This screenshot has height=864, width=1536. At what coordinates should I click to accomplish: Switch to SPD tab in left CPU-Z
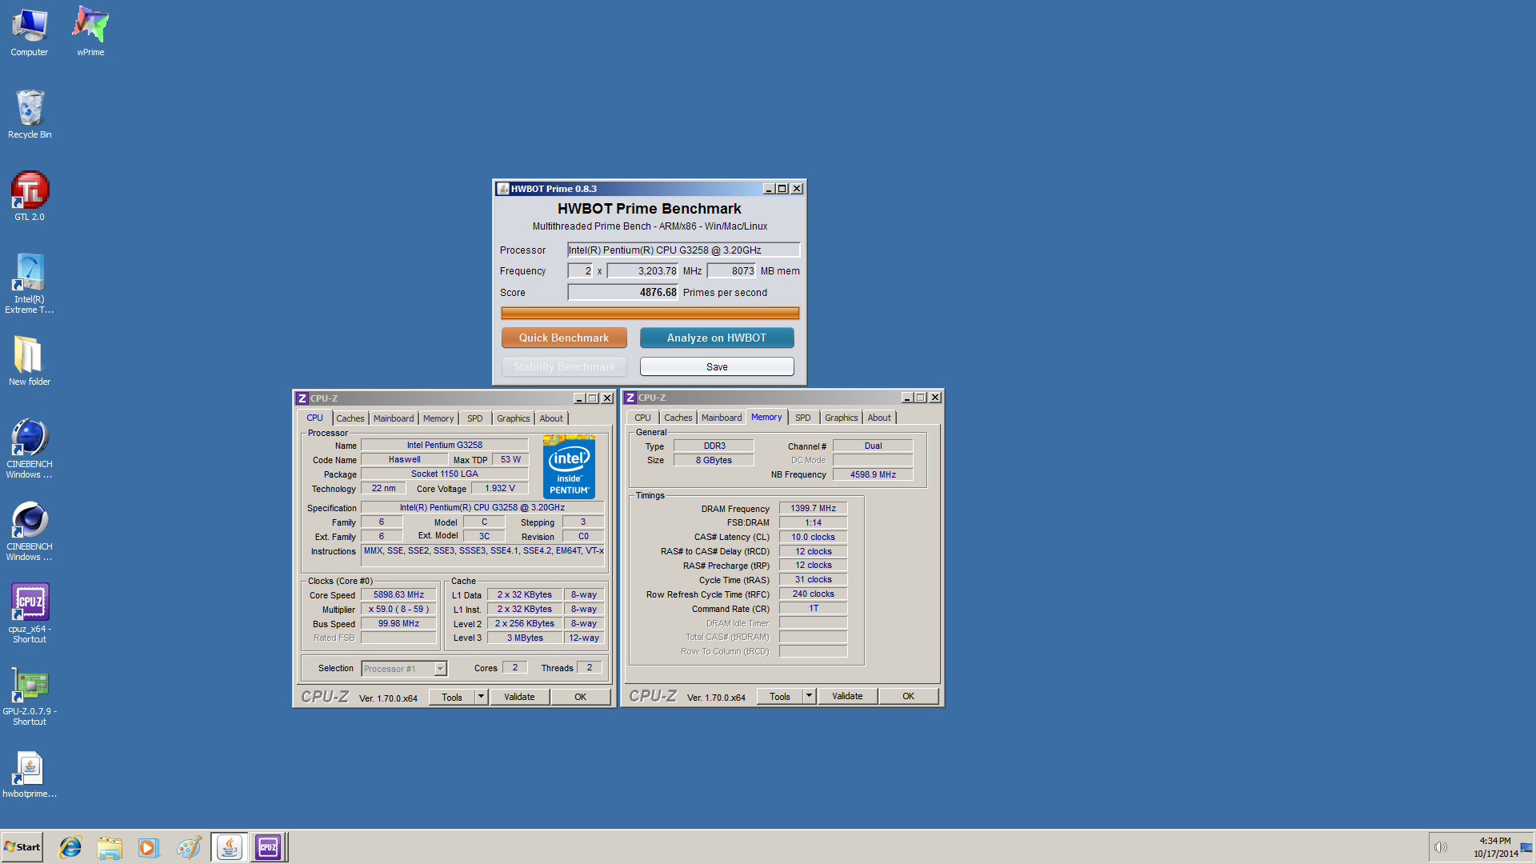pyautogui.click(x=475, y=418)
